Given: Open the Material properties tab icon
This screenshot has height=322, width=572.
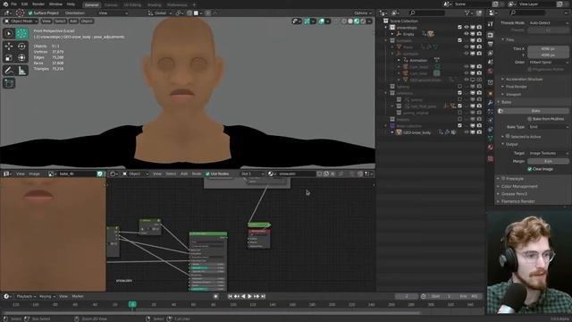Looking at the screenshot, I should pos(491,147).
